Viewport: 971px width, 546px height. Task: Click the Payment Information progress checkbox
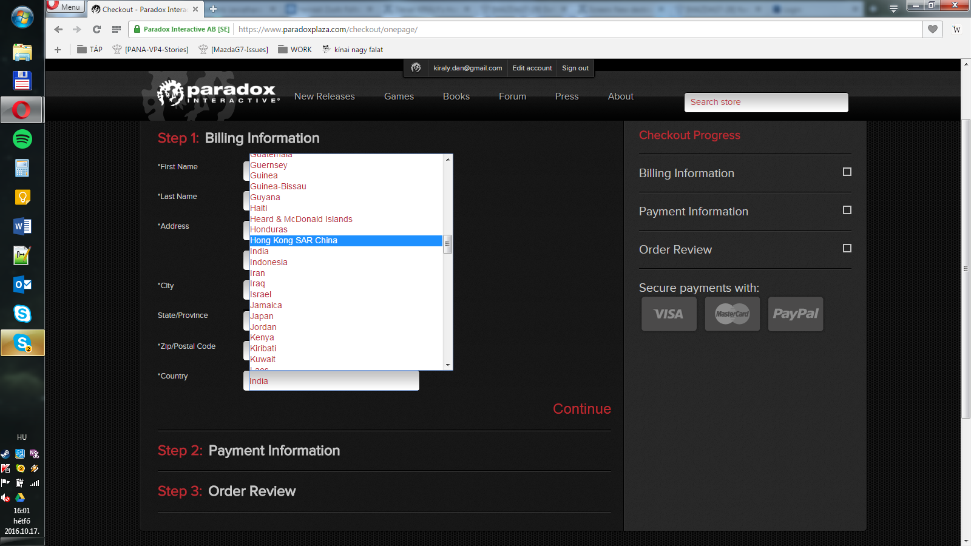click(847, 211)
